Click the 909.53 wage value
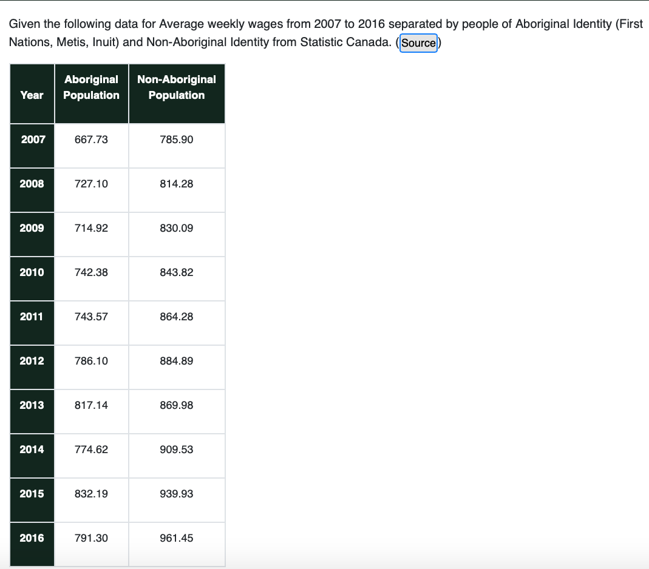 click(x=177, y=449)
